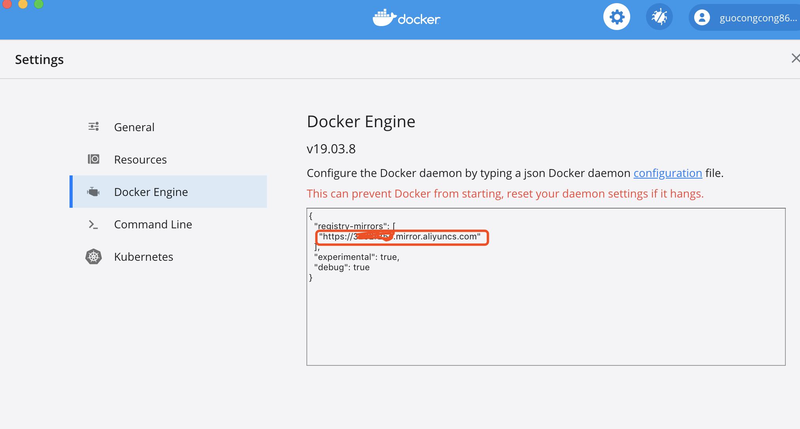Open the daemon configuration documentation link
Screen dimensions: 800x429
click(668, 173)
